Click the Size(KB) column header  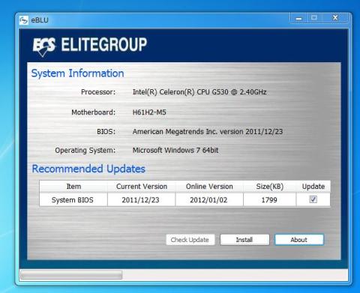270,187
